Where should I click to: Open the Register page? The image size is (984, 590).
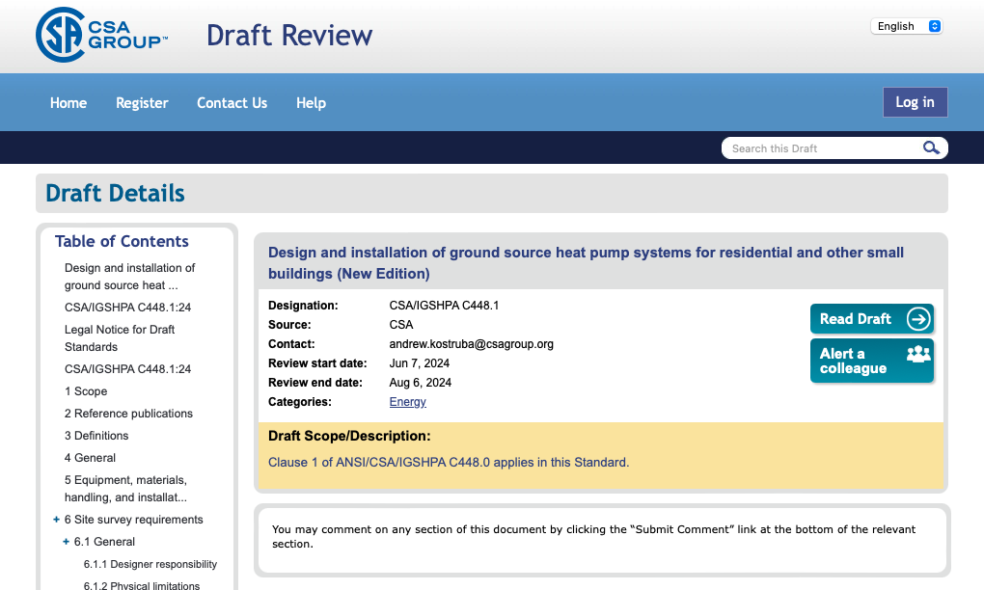tap(142, 103)
